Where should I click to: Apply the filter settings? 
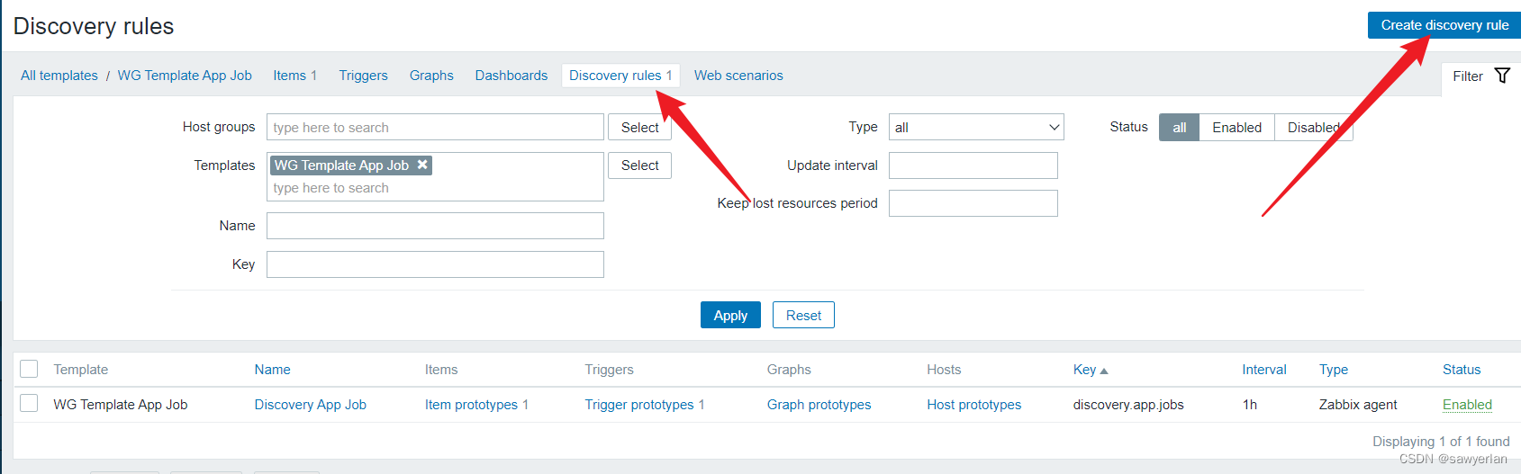(730, 316)
